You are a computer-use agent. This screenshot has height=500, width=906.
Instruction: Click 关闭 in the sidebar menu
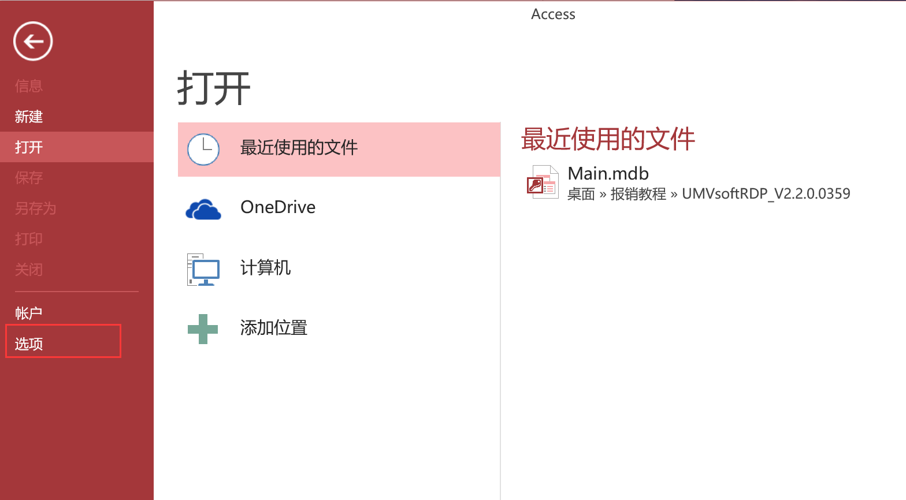pyautogui.click(x=77, y=270)
